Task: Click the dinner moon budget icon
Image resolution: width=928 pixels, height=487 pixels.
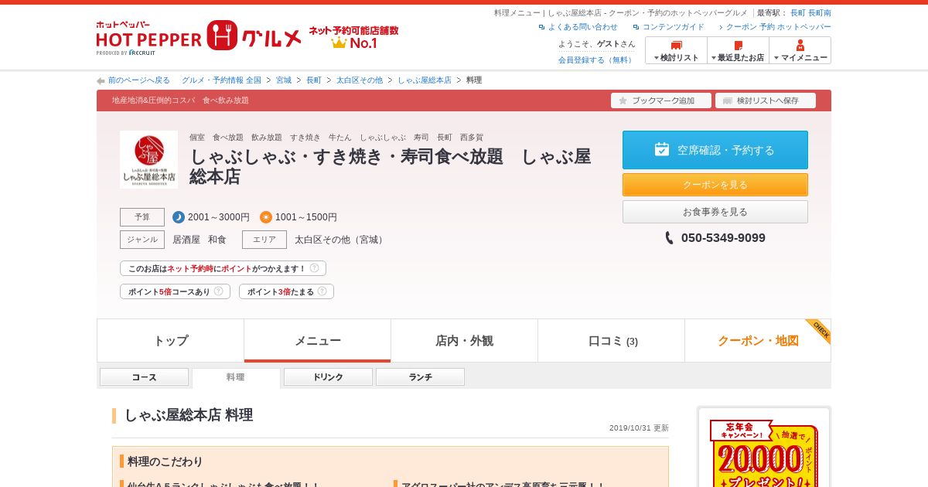Action: click(x=179, y=217)
